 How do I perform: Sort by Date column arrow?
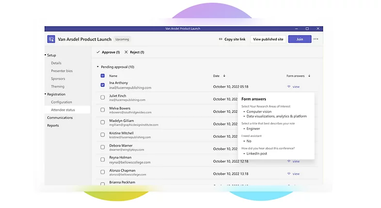[x=224, y=76]
